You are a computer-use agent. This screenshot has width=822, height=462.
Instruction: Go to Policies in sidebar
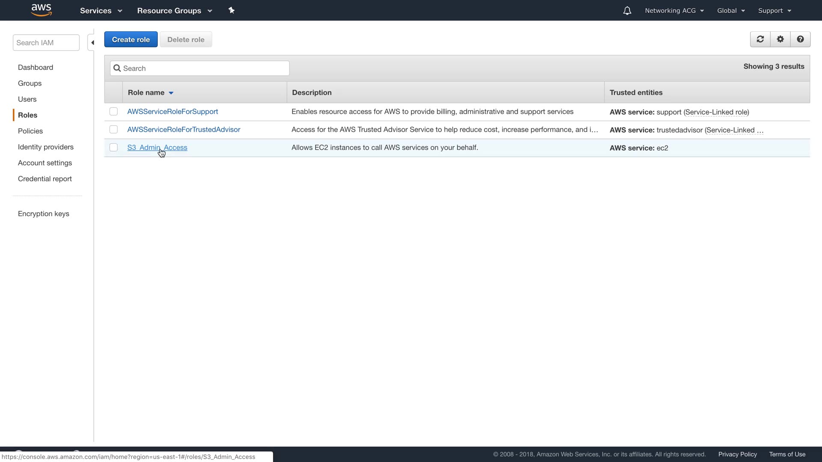(x=30, y=131)
